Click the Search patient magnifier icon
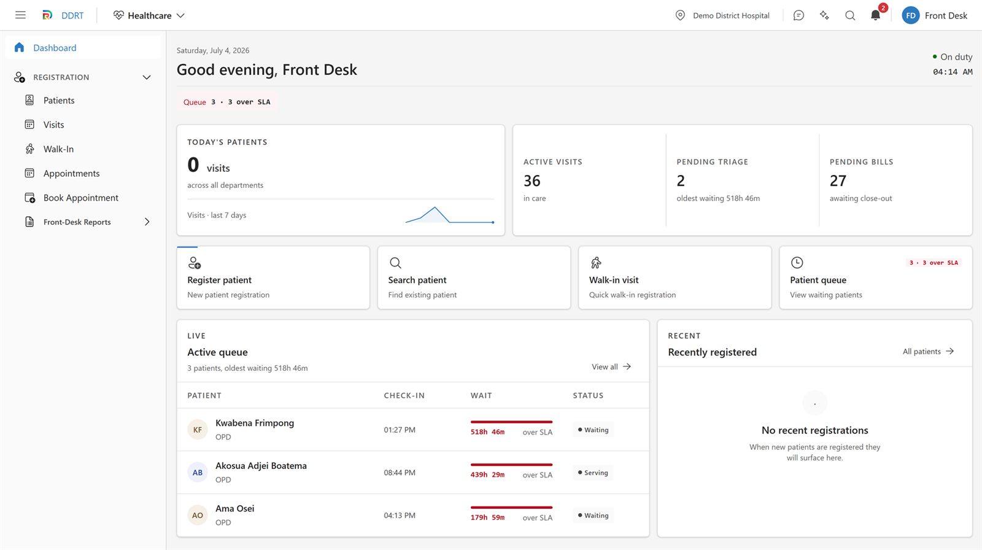 395,263
